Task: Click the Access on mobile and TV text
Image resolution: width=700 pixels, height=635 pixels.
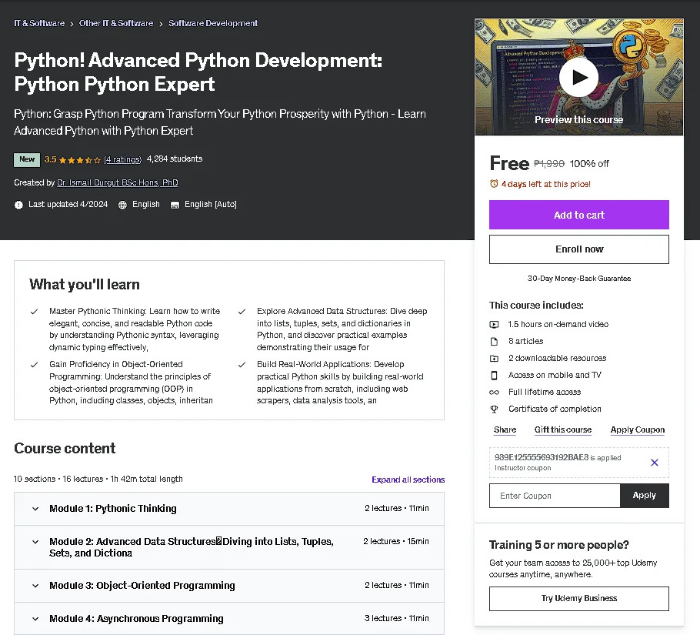Action: tap(555, 375)
